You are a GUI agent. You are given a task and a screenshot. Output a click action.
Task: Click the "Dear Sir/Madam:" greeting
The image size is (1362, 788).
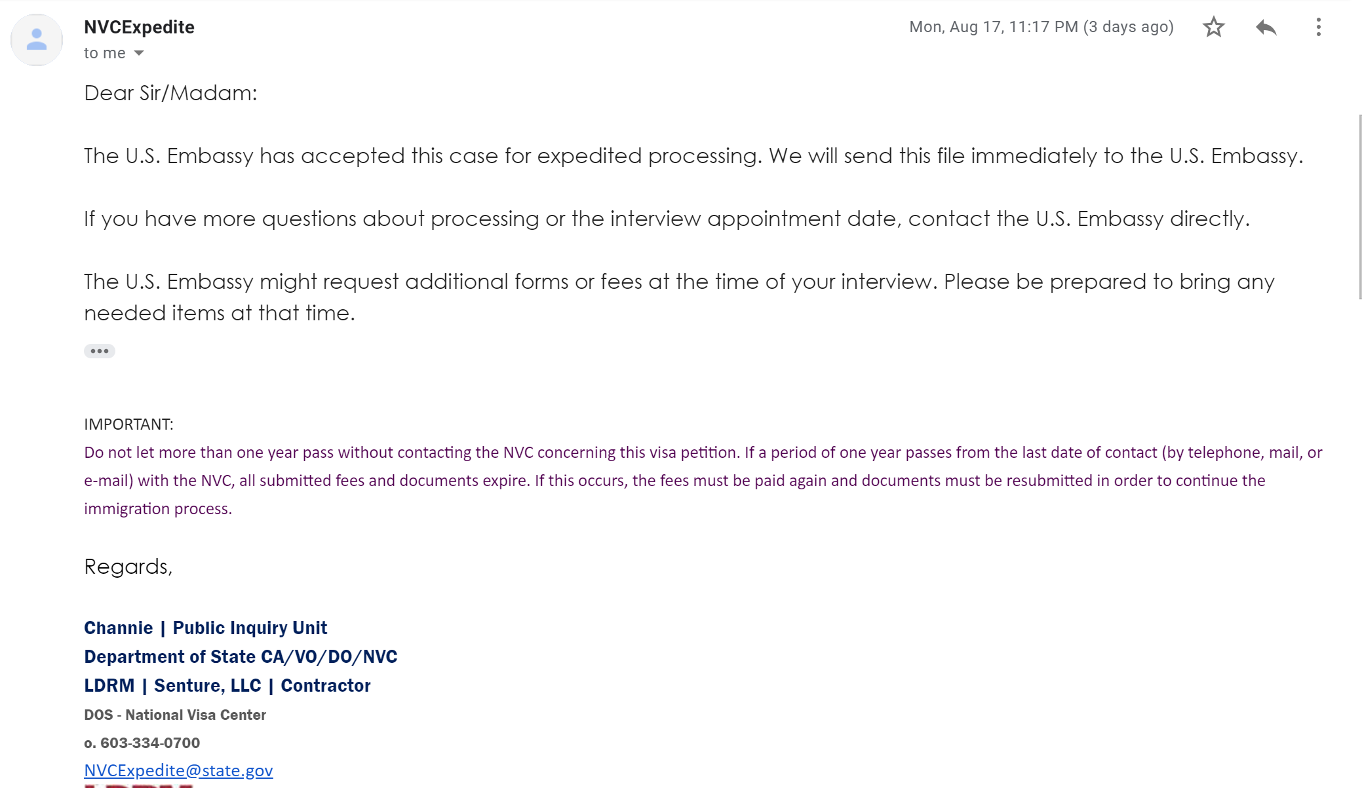tap(170, 93)
